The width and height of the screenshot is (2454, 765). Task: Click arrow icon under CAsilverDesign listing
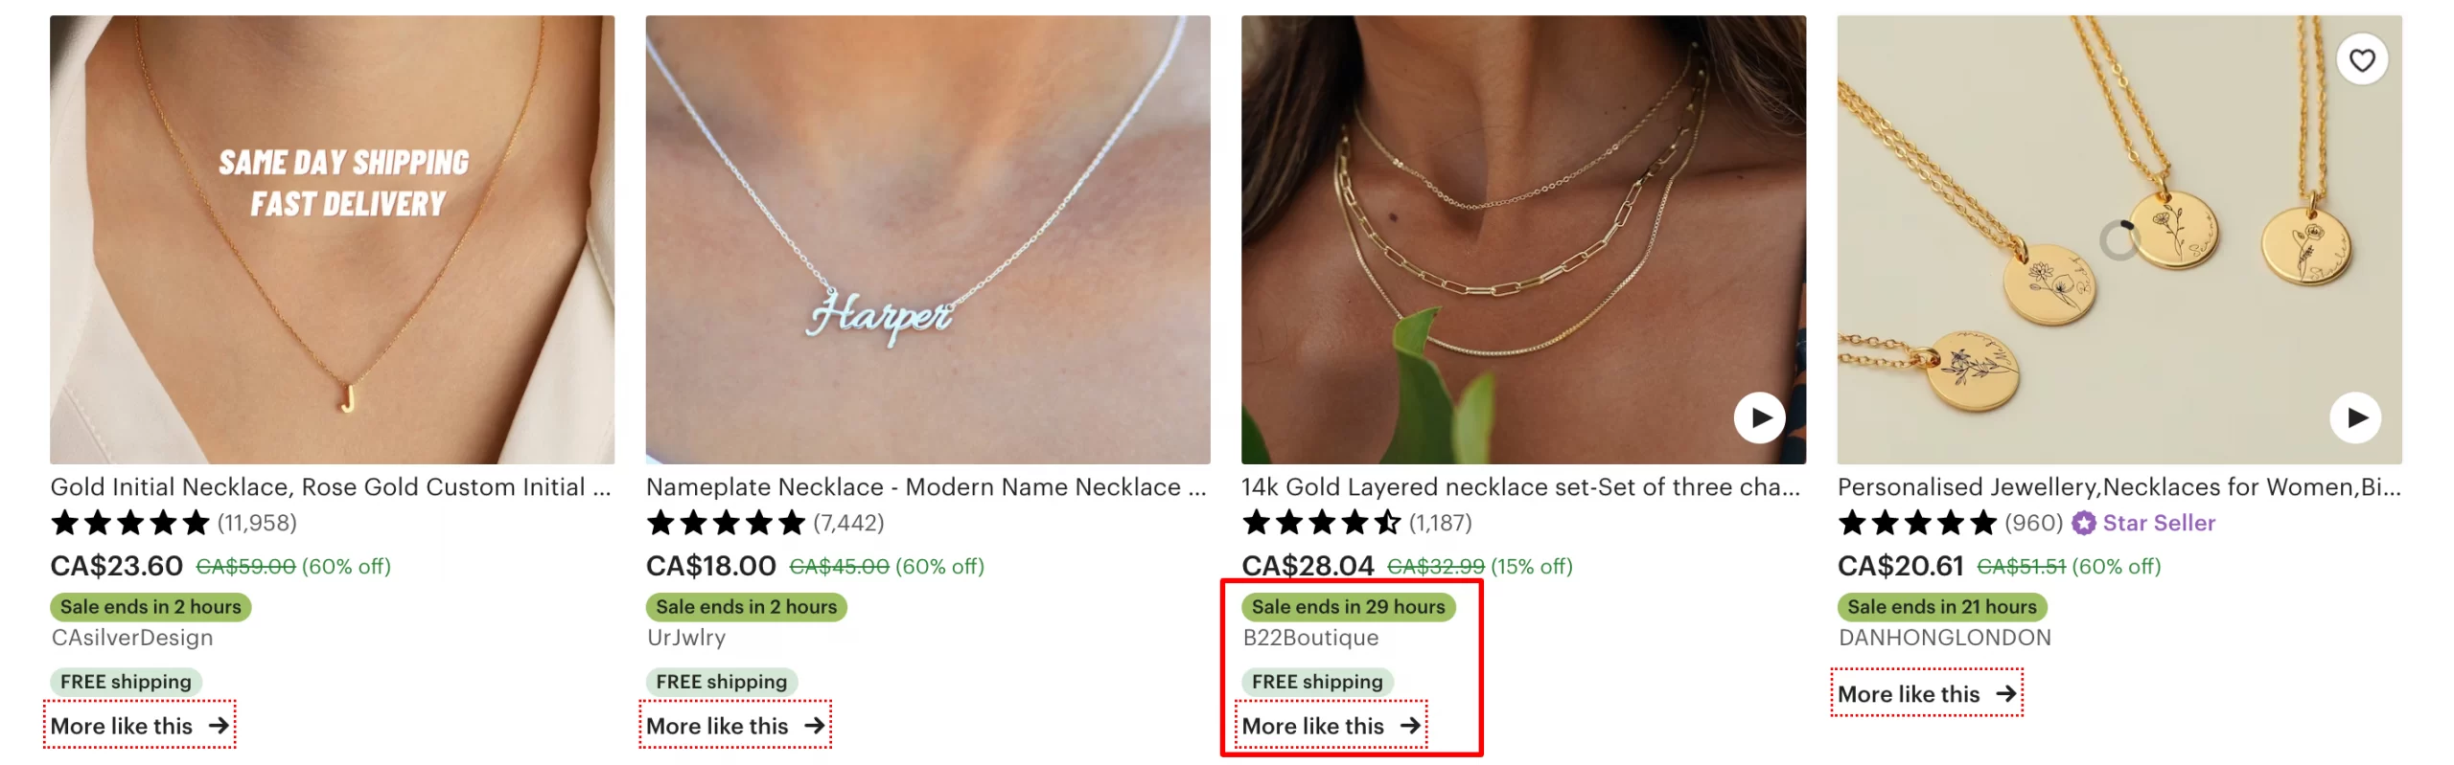[x=219, y=725]
